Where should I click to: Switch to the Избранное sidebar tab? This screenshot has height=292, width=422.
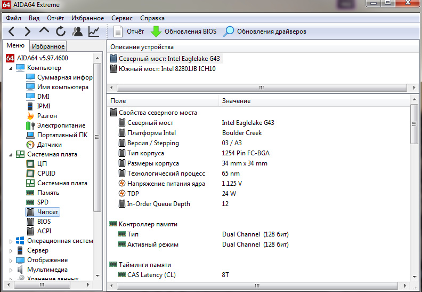[48, 46]
